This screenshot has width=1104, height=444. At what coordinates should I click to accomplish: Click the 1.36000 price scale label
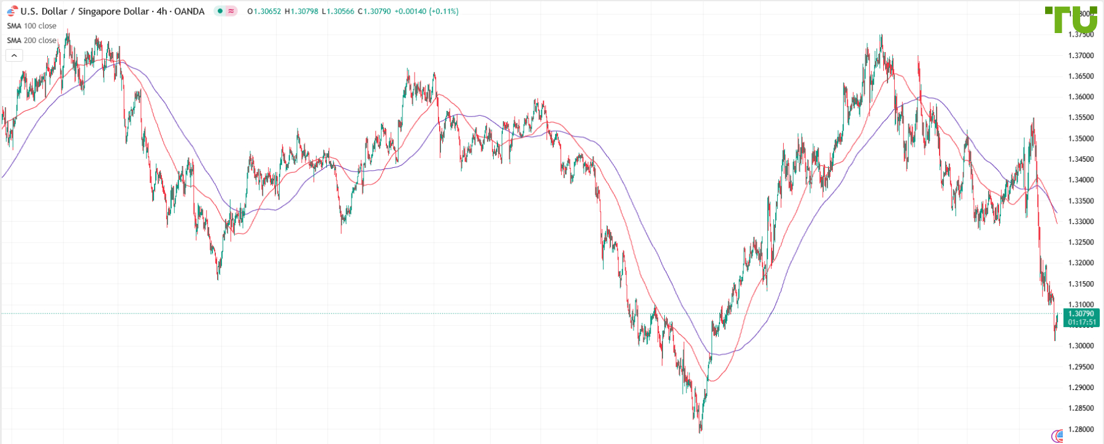click(1081, 97)
